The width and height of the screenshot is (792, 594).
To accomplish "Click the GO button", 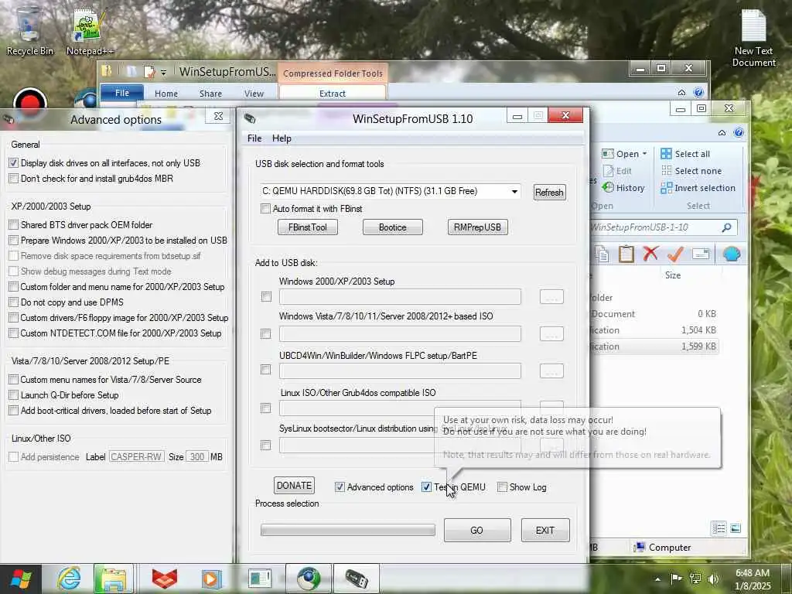I will coord(477,531).
